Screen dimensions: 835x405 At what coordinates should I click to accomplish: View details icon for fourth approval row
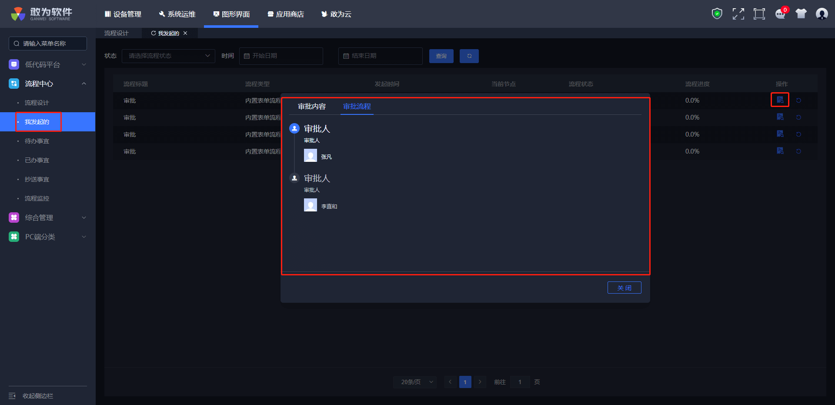click(780, 151)
